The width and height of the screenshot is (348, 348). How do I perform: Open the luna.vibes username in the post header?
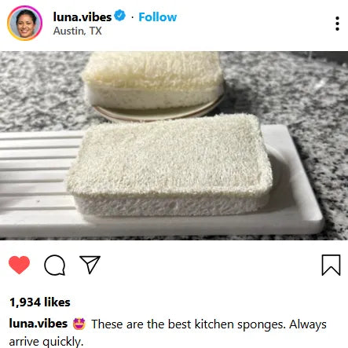82,17
